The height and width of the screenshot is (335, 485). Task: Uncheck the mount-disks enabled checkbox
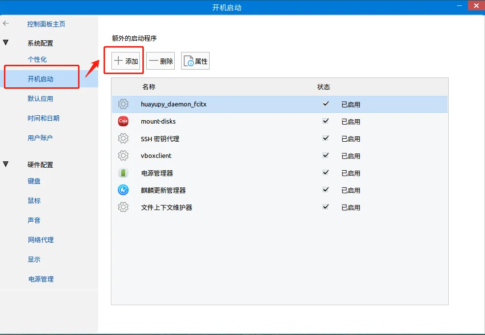[325, 121]
